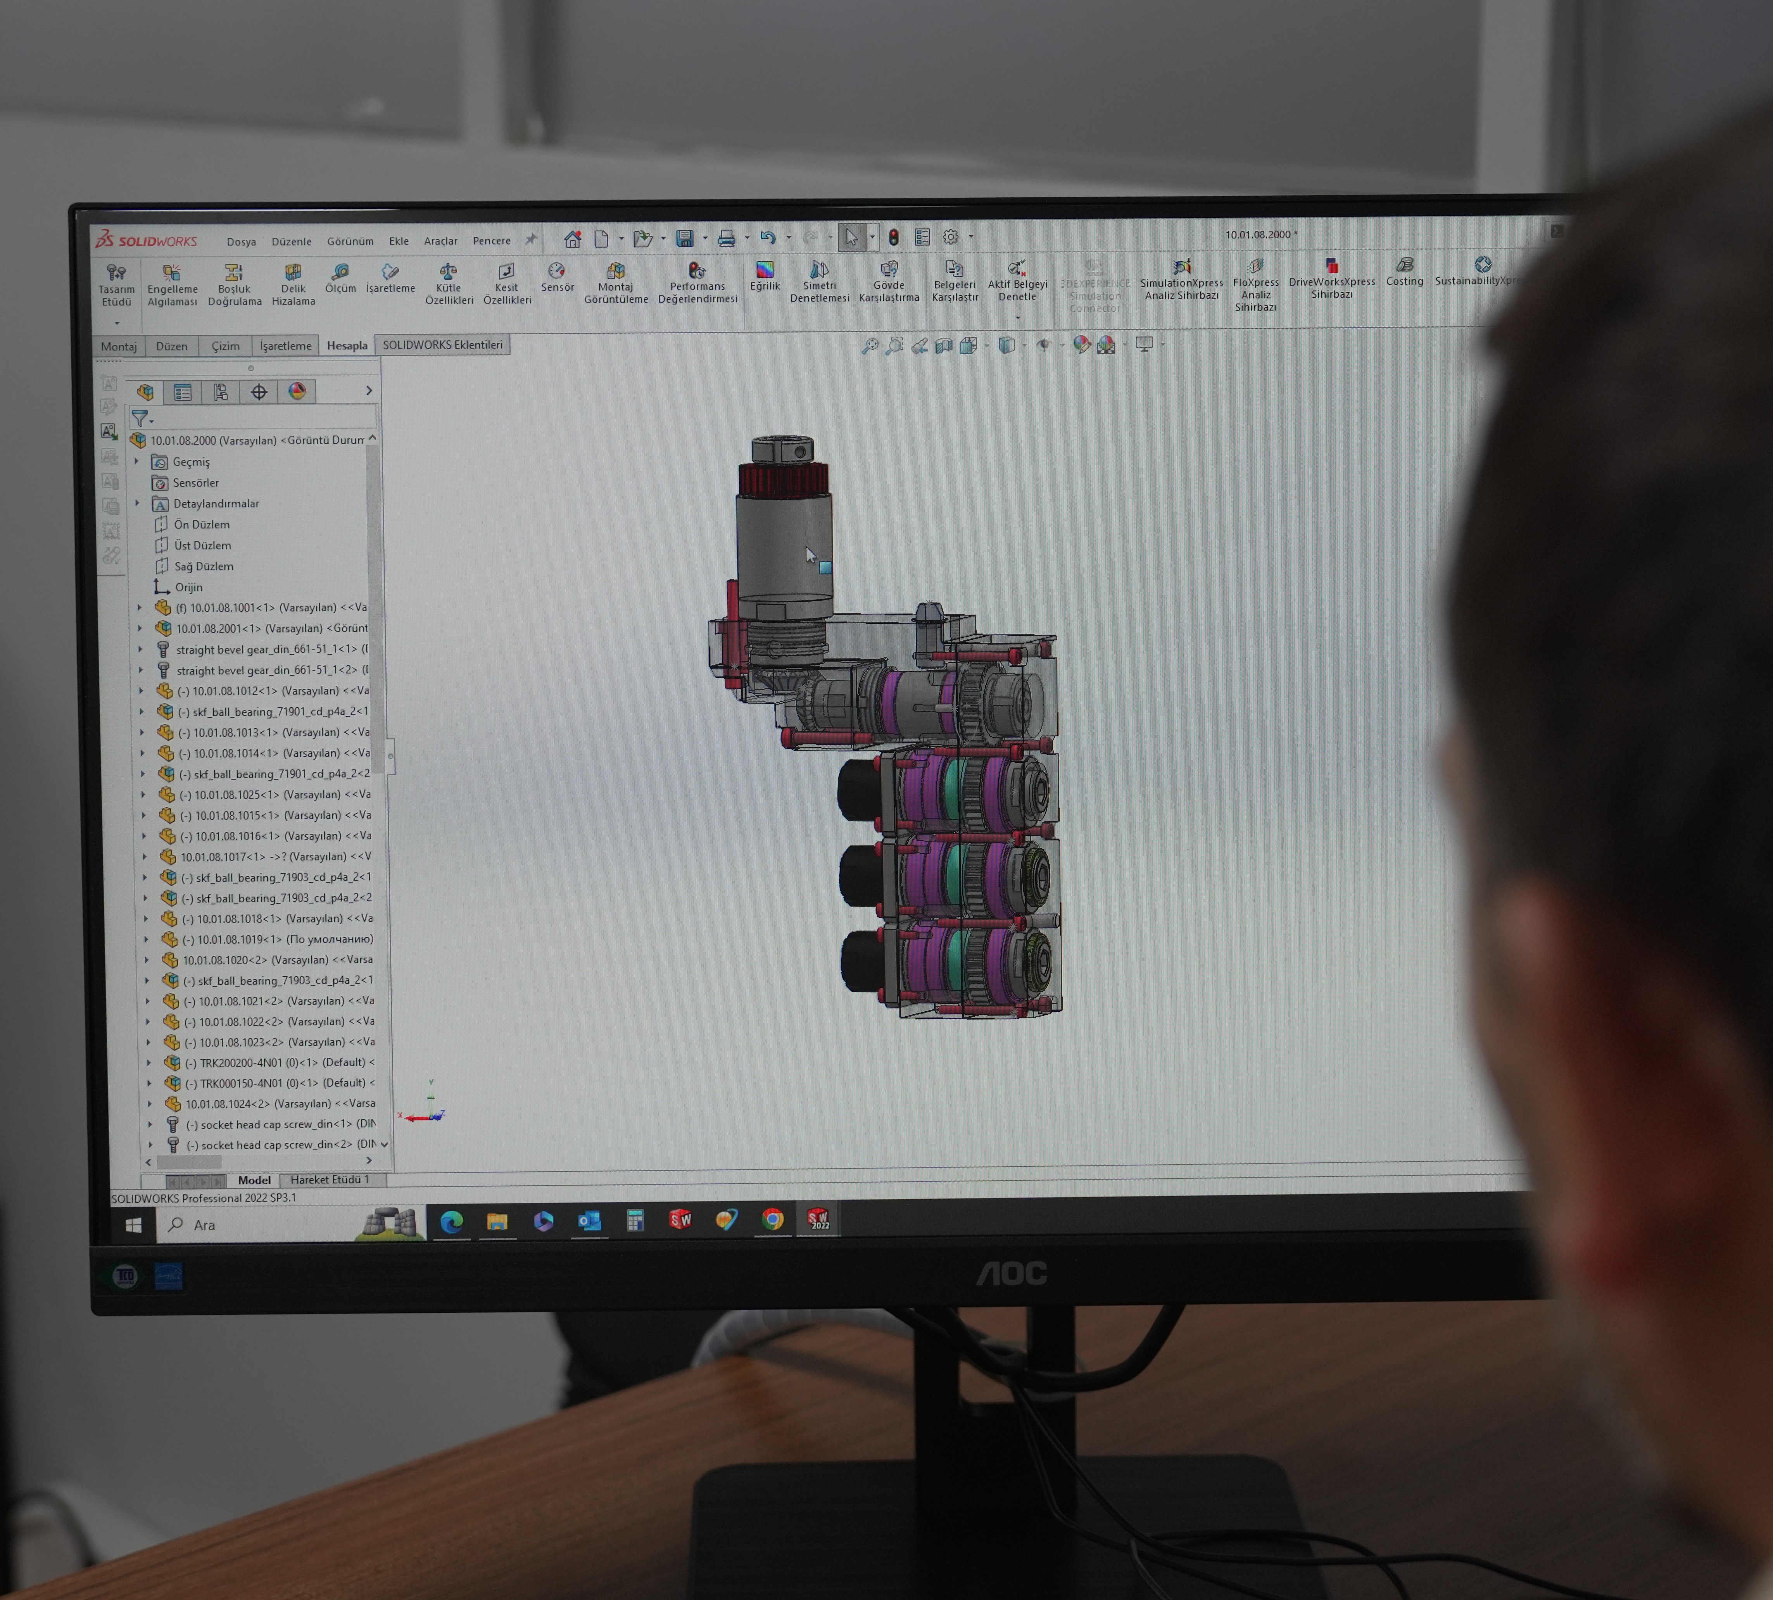Activate Eğrilik curvature display
Screen dimensions: 1773x1600
tap(764, 276)
